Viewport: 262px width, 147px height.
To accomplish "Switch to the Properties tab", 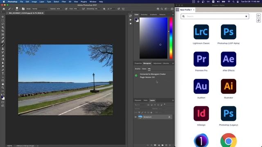I will pyautogui.click(x=138, y=63).
